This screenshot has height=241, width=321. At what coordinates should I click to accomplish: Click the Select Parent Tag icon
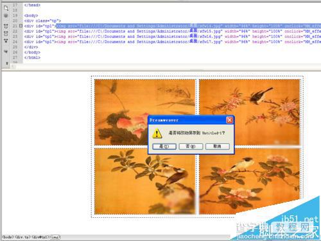6,51
